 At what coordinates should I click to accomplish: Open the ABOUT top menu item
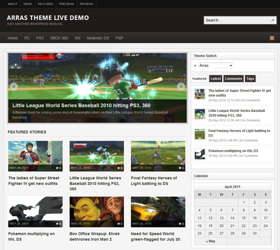(x=12, y=4)
